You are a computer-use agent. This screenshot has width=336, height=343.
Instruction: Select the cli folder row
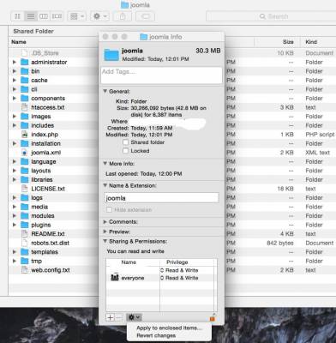[x=54, y=89]
